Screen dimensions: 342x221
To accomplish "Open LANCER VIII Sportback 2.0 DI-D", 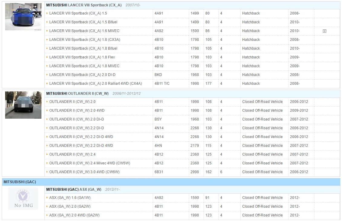I will point(82,75).
